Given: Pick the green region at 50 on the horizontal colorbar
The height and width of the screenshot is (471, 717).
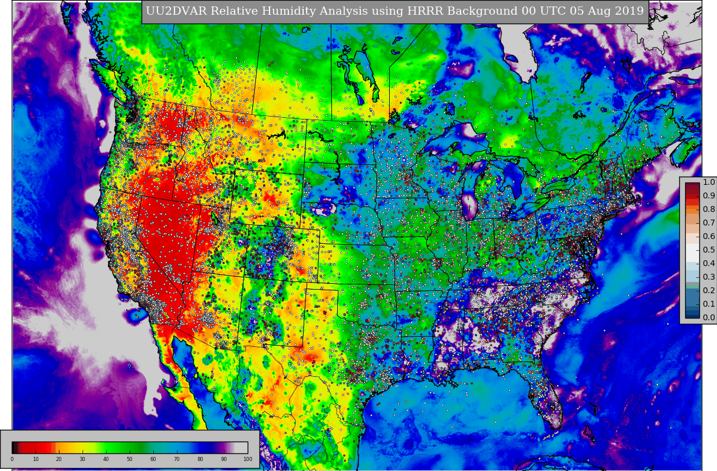Looking at the screenshot, I should point(130,447).
